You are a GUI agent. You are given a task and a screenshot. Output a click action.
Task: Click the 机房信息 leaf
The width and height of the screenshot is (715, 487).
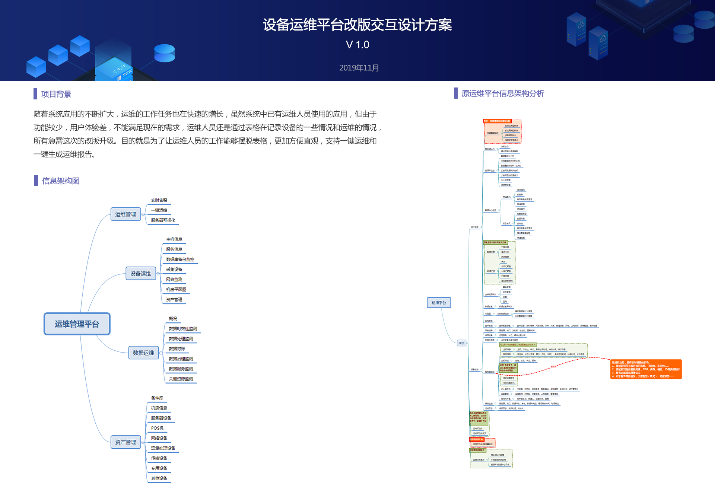tap(159, 408)
